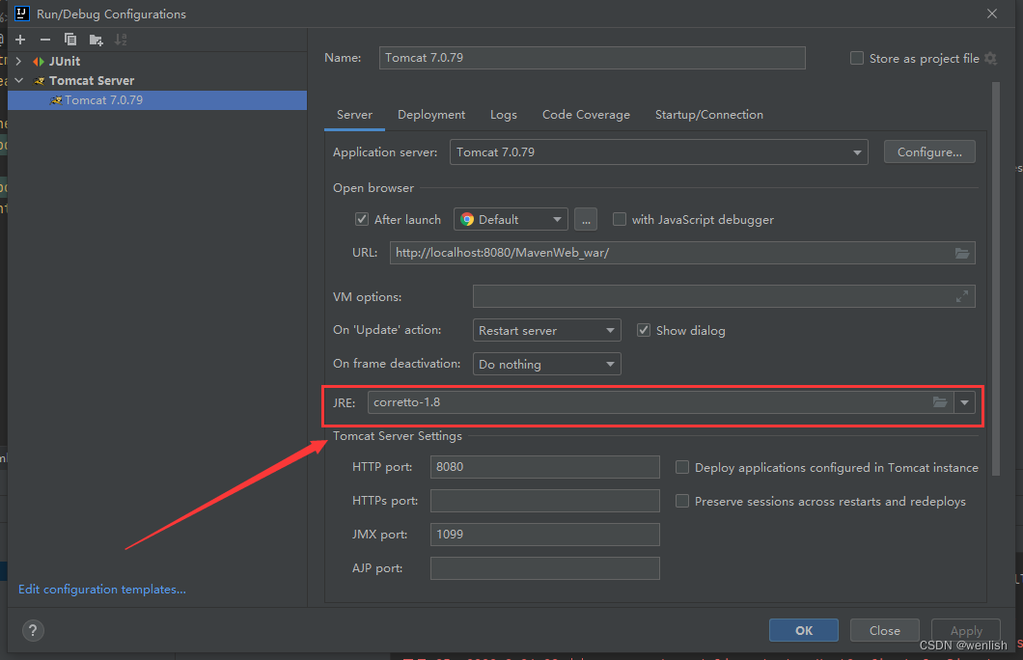
Task: Copy configuration using the duplicate icon
Action: [70, 40]
